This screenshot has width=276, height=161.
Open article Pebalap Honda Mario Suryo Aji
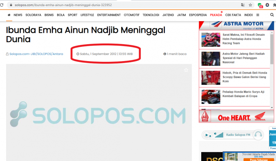243,94
